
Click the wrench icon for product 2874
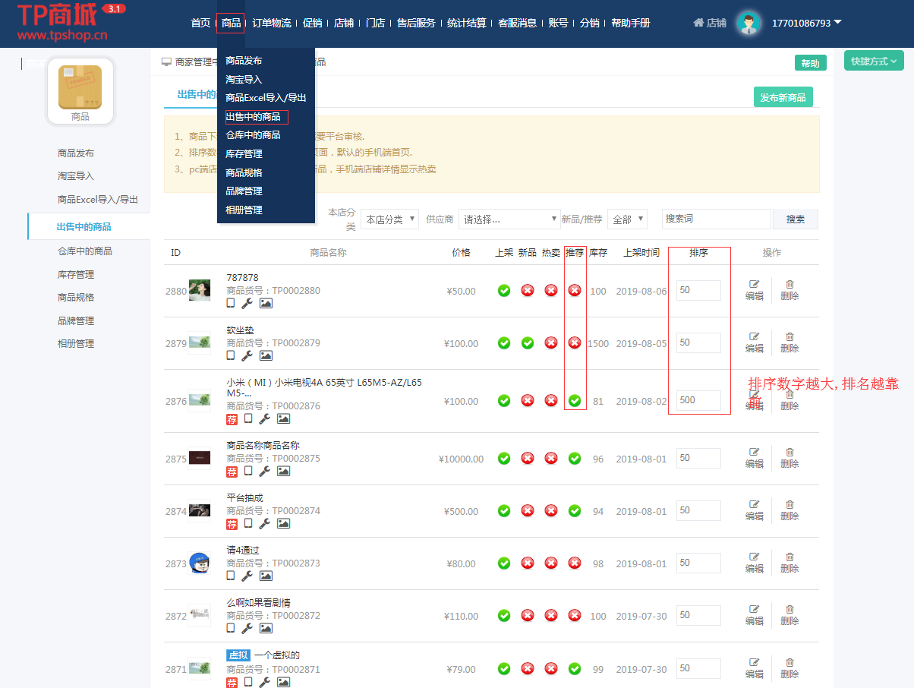click(264, 523)
